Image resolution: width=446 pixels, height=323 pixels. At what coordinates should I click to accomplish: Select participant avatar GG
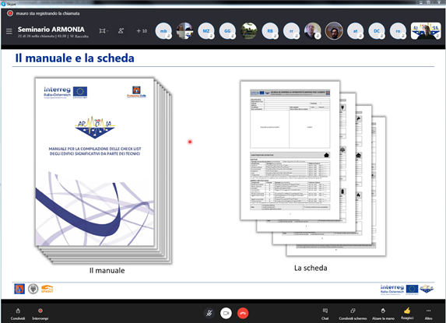pos(227,30)
